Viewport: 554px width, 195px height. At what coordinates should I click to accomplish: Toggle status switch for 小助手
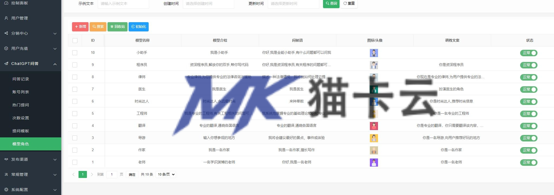coord(529,53)
